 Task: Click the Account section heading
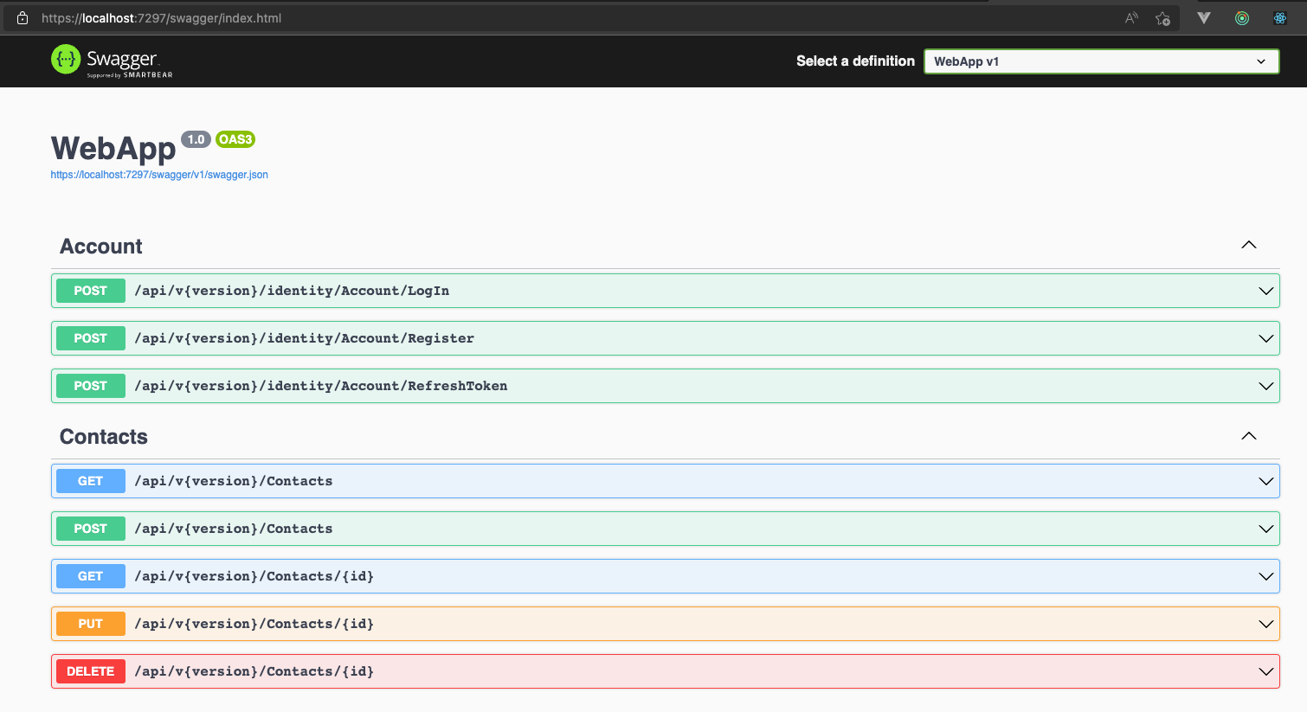(x=101, y=247)
